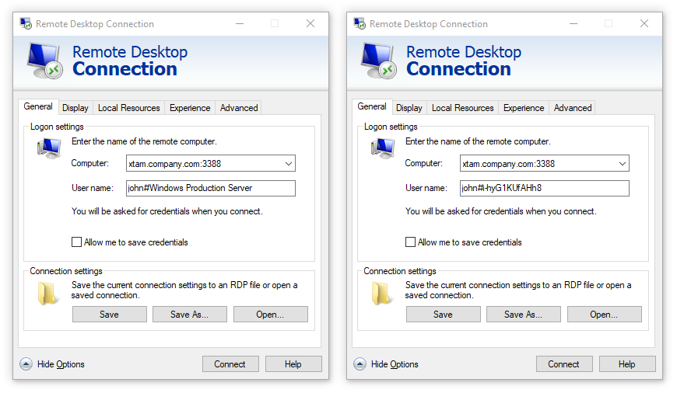Click the User name field containing 'john#Windows Production Server'
The image size is (677, 393).
210,188
